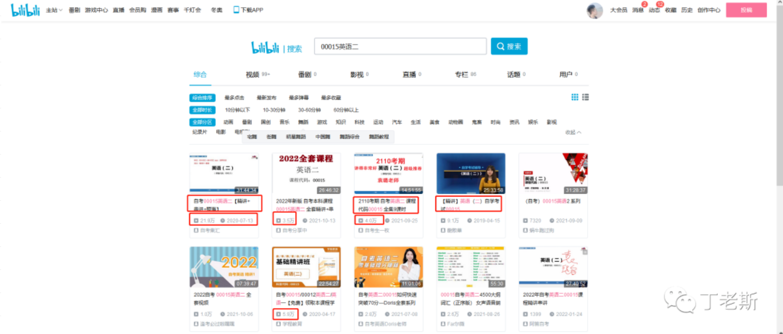Viewport: 783px width, 334px height.
Task: Select the 动画 category filter
Action: click(228, 122)
